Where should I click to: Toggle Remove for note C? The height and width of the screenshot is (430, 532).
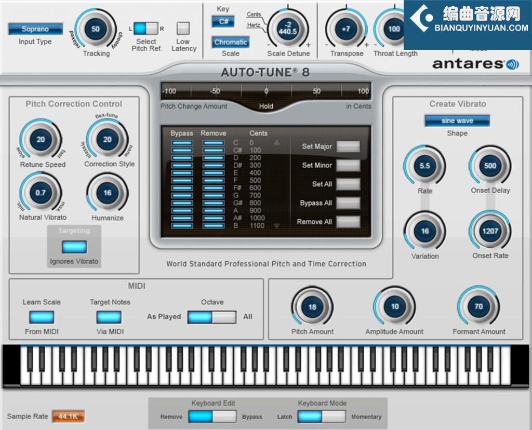[214, 143]
